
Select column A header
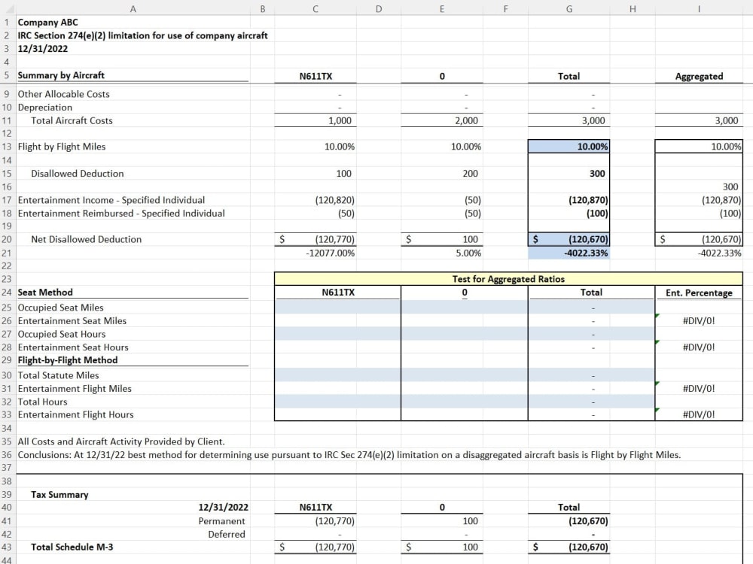[133, 8]
